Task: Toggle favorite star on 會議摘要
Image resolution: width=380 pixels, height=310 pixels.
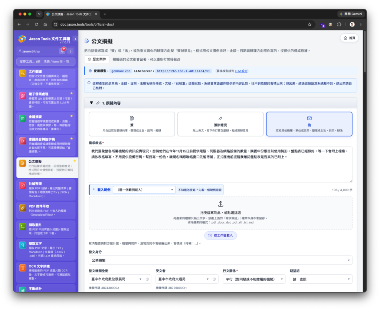Action: click(x=72, y=116)
